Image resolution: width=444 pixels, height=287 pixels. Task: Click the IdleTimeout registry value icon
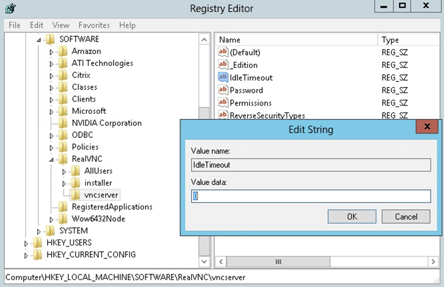click(x=223, y=77)
